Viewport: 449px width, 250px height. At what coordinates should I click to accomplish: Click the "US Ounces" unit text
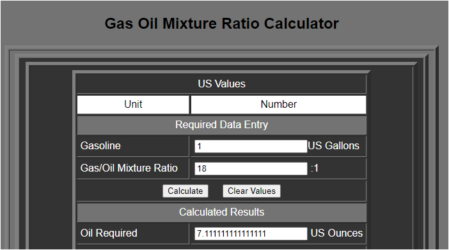(x=336, y=233)
